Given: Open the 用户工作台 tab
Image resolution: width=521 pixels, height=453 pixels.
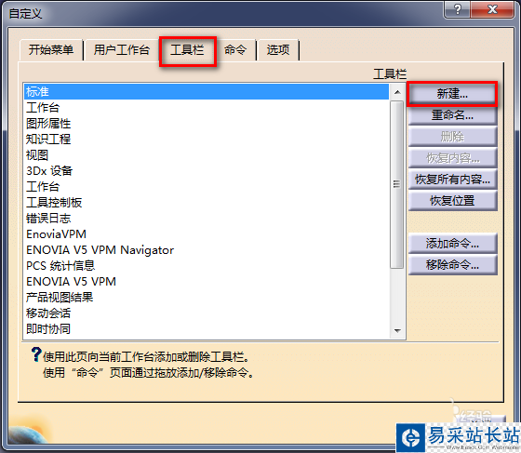Looking at the screenshot, I should [121, 50].
